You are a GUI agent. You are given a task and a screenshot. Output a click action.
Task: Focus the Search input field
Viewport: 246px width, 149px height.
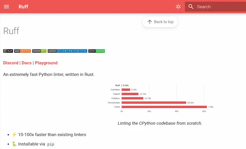[x=215, y=7]
